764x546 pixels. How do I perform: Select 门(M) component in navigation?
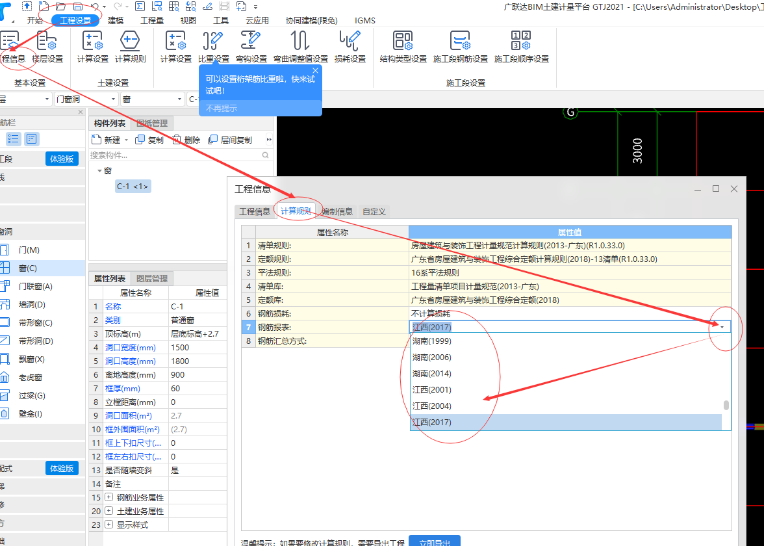[29, 250]
